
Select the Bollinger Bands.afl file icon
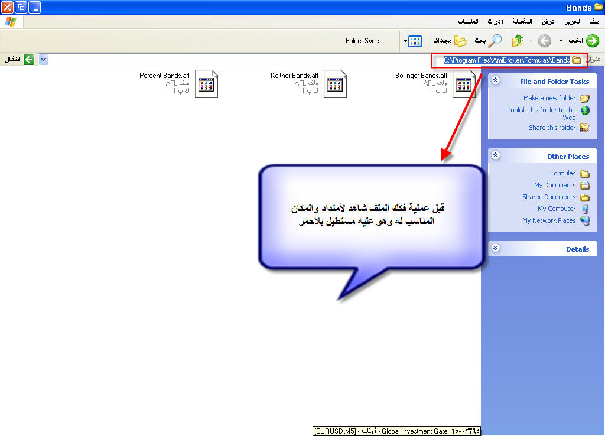click(x=463, y=84)
